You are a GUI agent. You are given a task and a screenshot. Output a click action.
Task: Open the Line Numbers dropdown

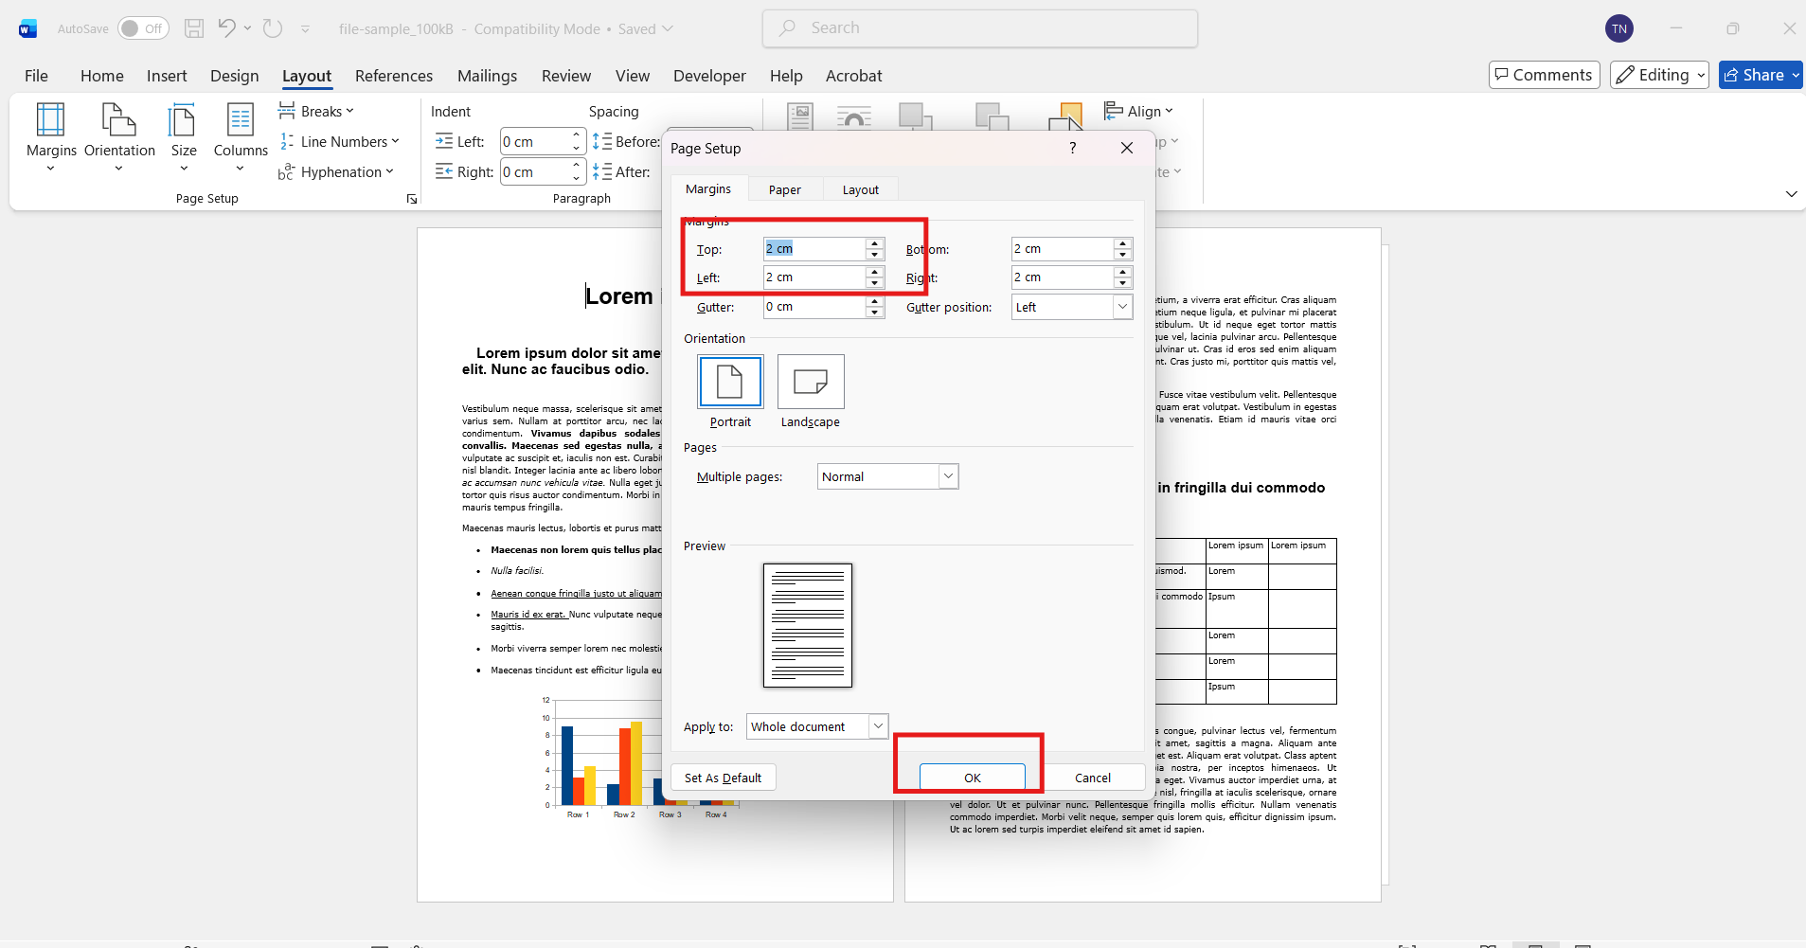pyautogui.click(x=339, y=141)
